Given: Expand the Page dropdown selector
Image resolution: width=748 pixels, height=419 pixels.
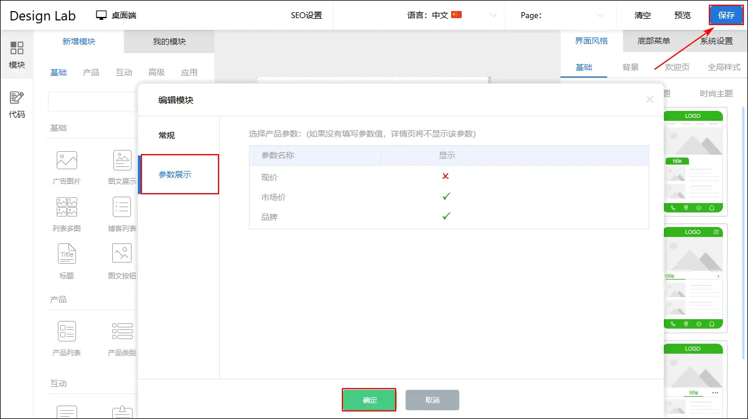Looking at the screenshot, I should tap(600, 15).
